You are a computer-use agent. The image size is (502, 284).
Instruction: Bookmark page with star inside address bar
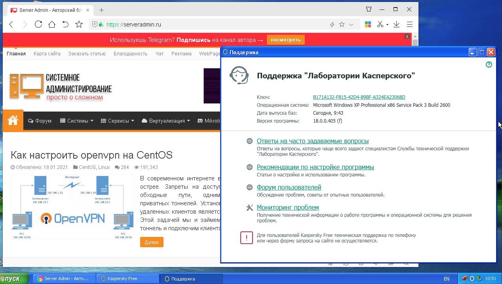pyautogui.click(x=342, y=25)
